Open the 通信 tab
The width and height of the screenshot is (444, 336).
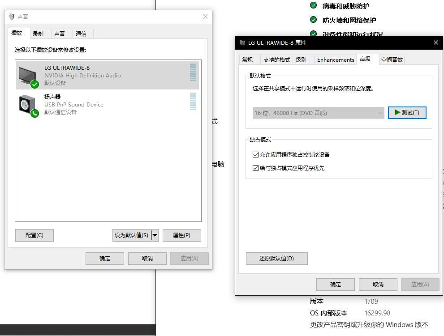click(x=83, y=34)
